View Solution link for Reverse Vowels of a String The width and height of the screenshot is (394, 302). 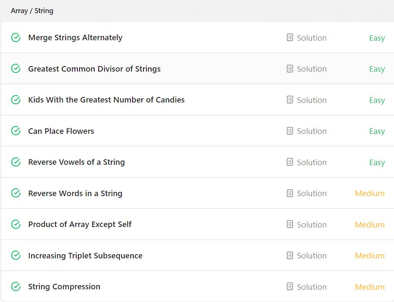point(311,163)
